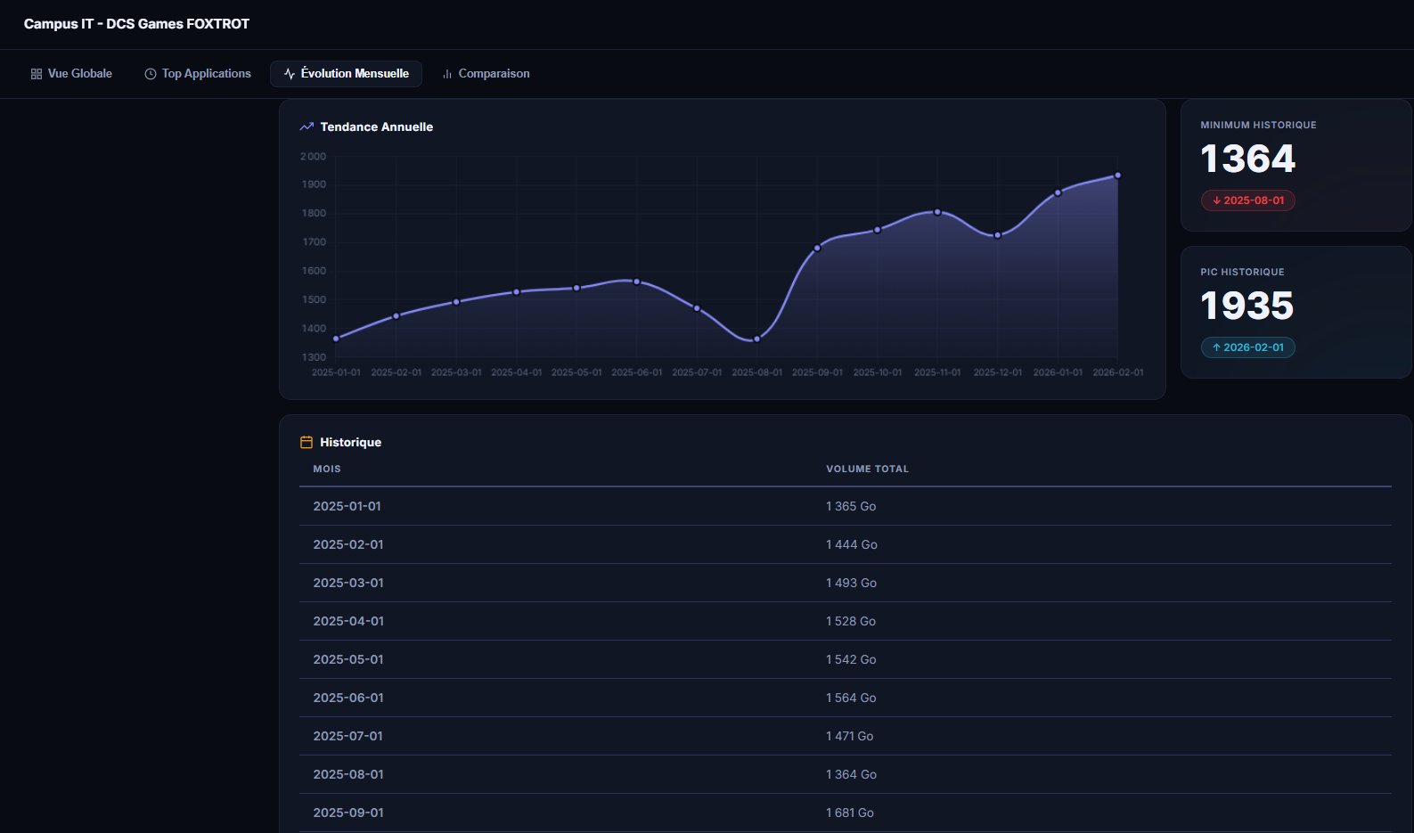Select the 2025-06-01 row in Historique

pyautogui.click(x=348, y=698)
